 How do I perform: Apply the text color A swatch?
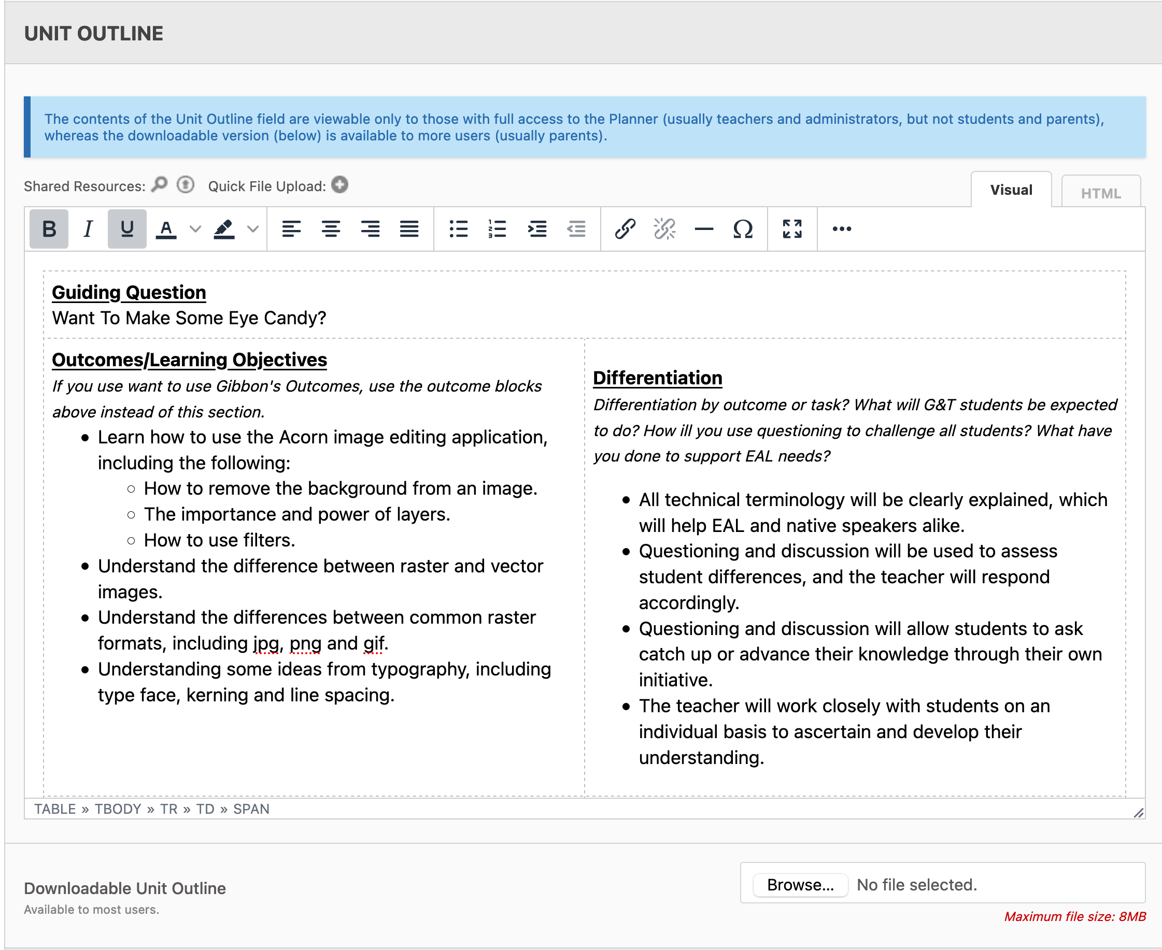166,229
